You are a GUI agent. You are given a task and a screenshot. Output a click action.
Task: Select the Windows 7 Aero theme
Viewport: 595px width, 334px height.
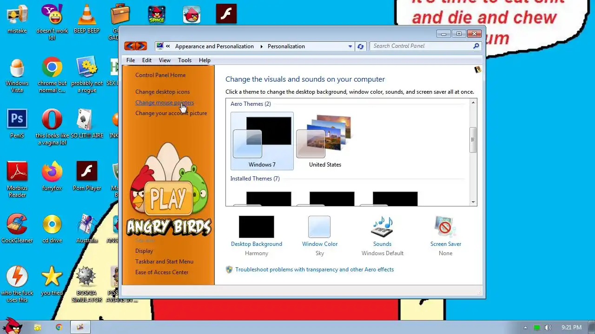pyautogui.click(x=262, y=141)
